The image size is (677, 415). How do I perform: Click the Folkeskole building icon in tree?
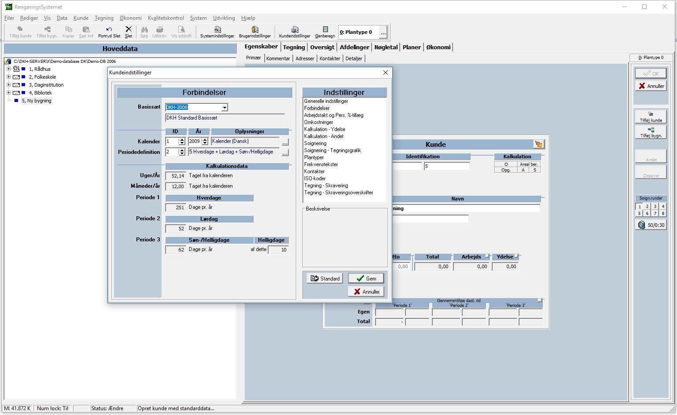click(16, 77)
